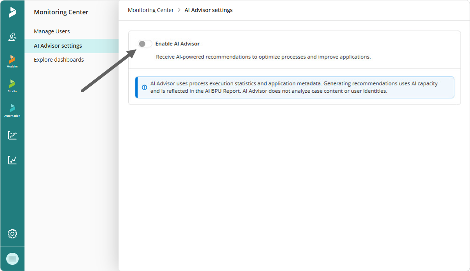Click the breadcrumb chevron separator
This screenshot has width=470, height=271.
tap(179, 10)
